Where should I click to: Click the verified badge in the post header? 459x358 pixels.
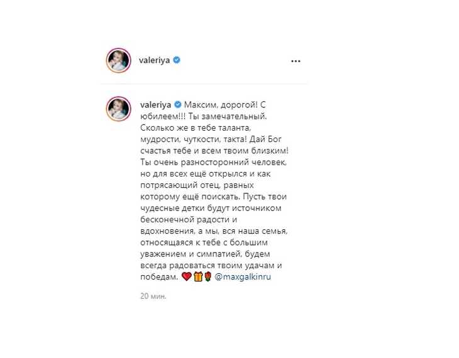coord(177,60)
